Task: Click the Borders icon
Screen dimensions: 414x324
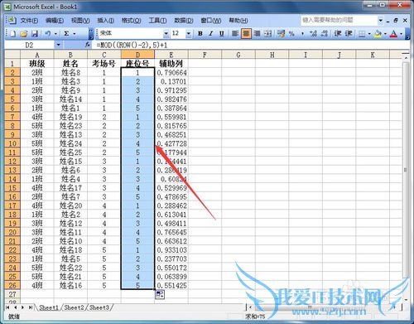Action: 362,34
